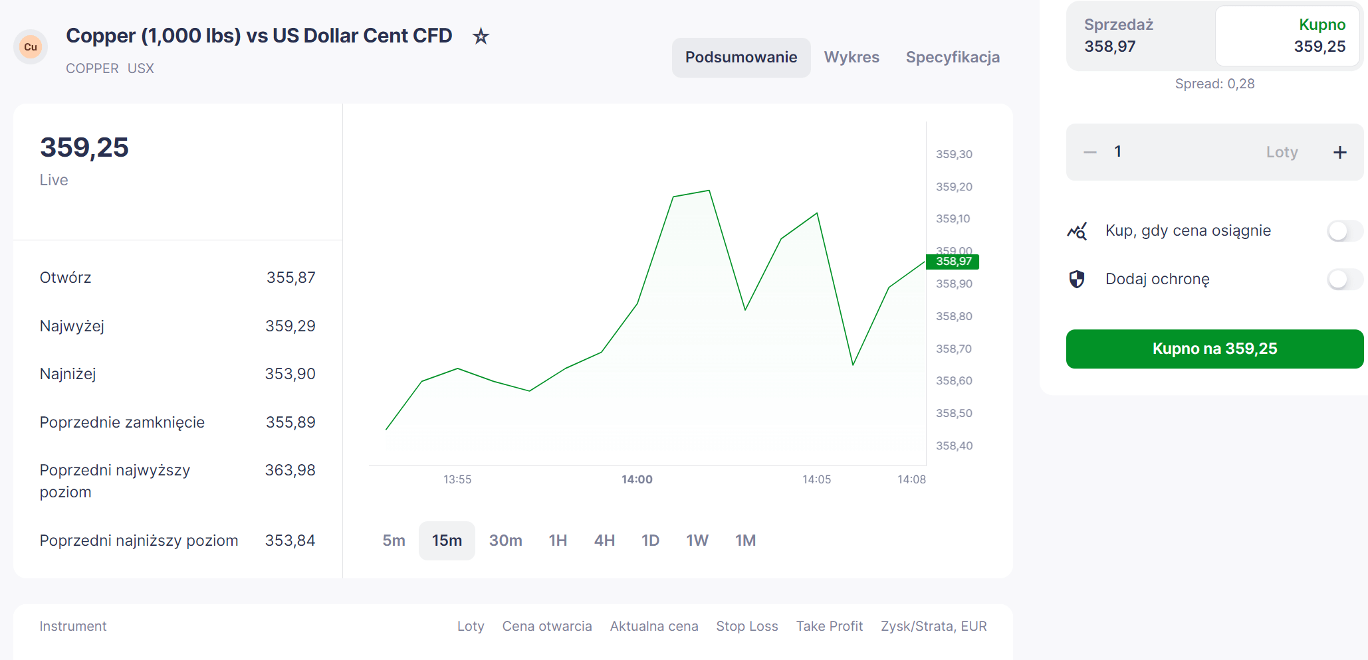Viewport: 1368px width, 660px height.
Task: Add Copper to favorites with star icon
Action: (x=481, y=36)
